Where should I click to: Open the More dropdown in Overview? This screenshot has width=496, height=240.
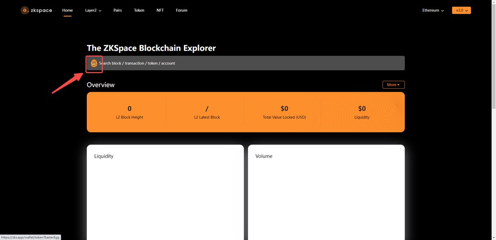(393, 85)
